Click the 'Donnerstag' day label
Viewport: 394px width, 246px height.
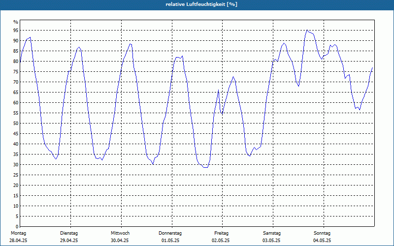tap(170, 233)
